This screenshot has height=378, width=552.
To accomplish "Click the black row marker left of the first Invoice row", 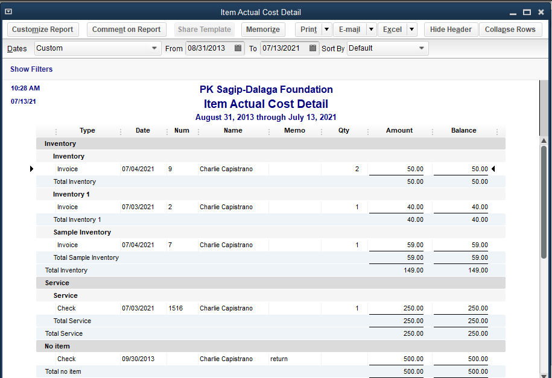I will tap(31, 169).
